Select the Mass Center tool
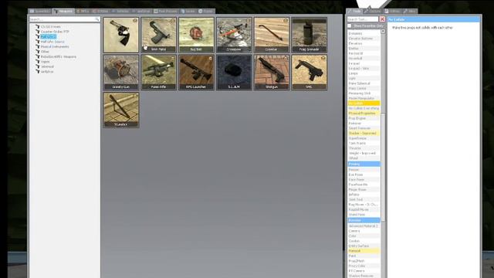 coord(364,89)
